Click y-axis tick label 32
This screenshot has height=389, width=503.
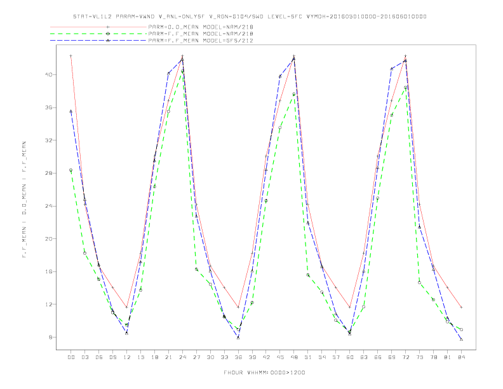[50, 140]
